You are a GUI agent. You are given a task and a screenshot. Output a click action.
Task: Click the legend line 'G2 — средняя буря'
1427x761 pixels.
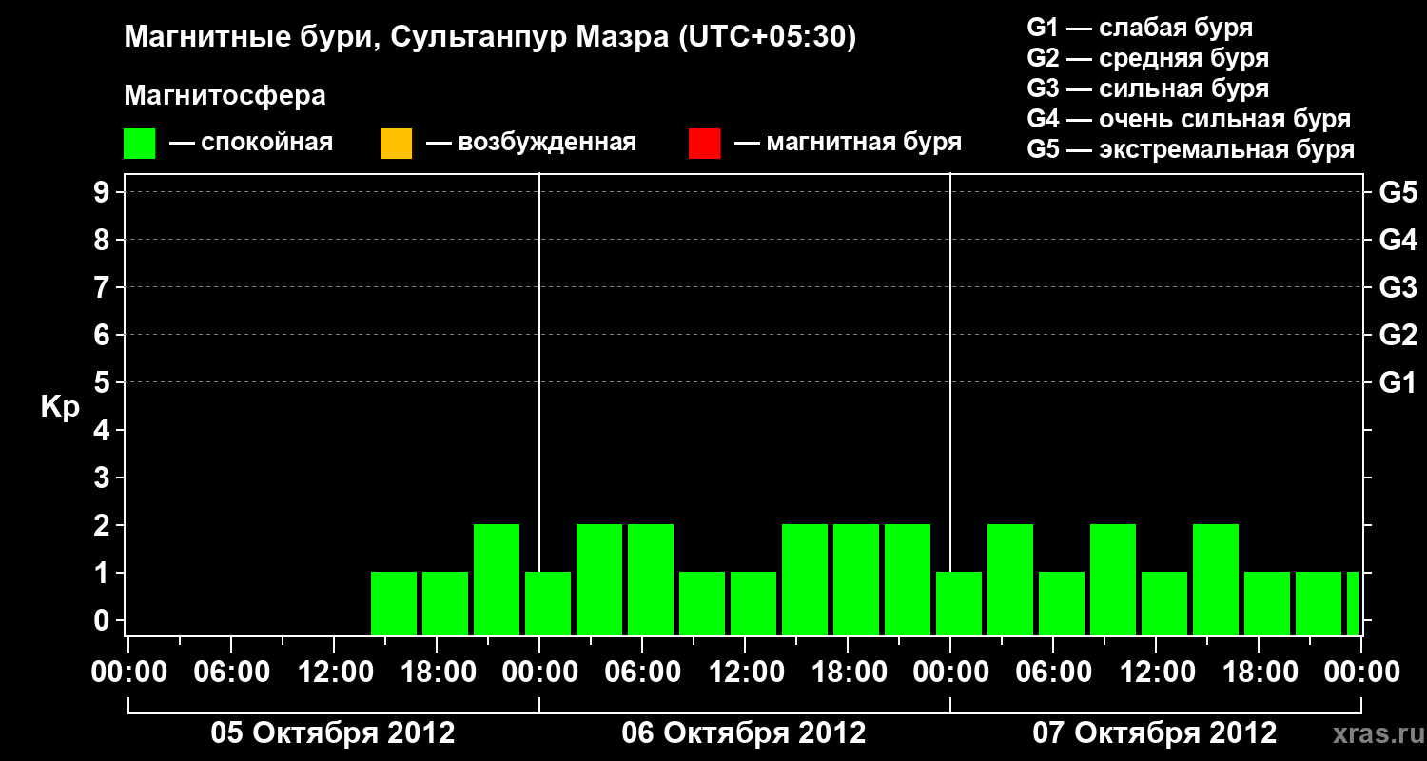[1148, 58]
